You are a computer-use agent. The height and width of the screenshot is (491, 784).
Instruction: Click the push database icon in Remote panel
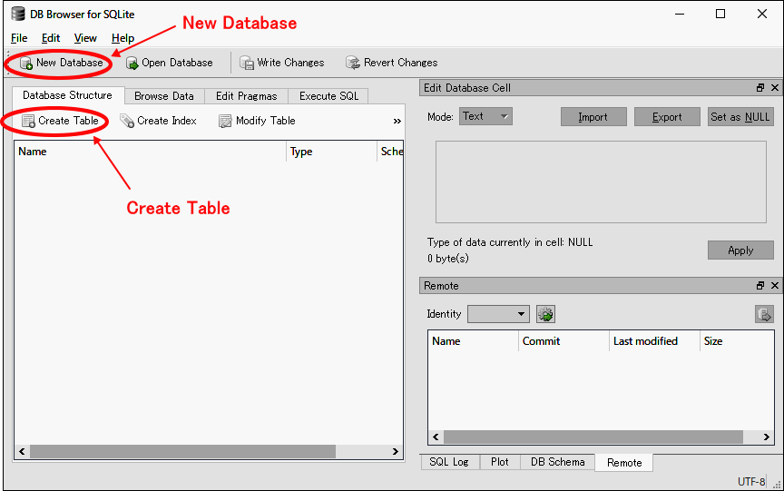pyautogui.click(x=764, y=314)
